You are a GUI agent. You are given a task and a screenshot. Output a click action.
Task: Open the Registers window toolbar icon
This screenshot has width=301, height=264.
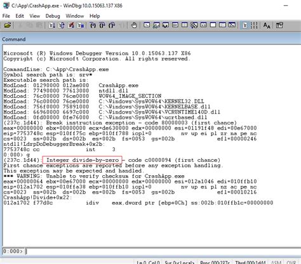[x=175, y=25]
